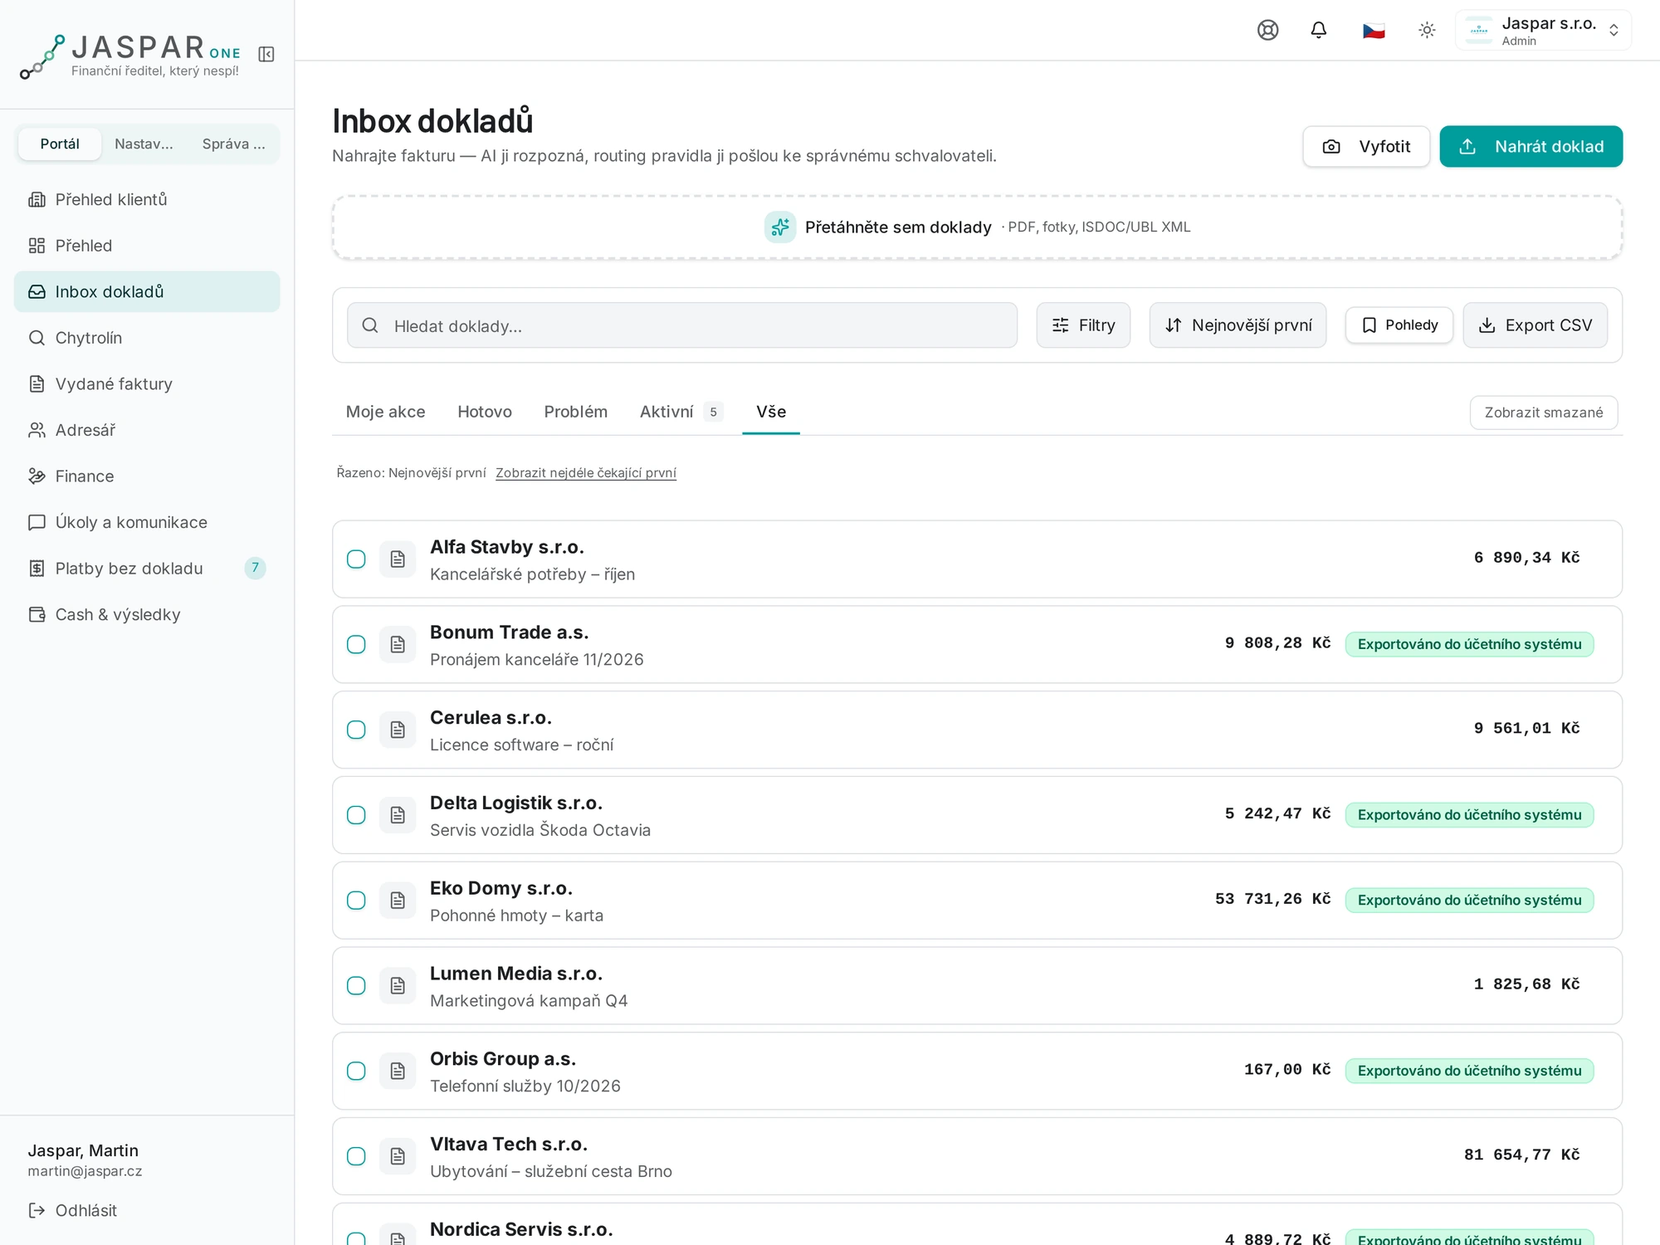Viewport: 1660px width, 1245px height.
Task: Click Zobrazit nejdéle čekající první link
Action: 586,473
